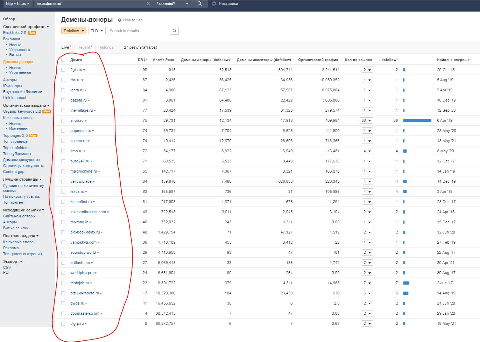The image size is (480, 342).
Task: Click the search magnifier icon in top bar
Action: tap(199, 4)
